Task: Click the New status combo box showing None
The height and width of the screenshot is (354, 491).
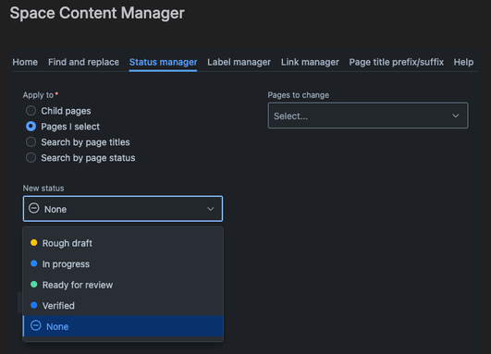Action: (x=123, y=209)
